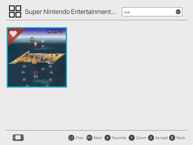Click the 'Super Nintendo Entertainment...' title
193x145 pixels.
[x=70, y=12]
